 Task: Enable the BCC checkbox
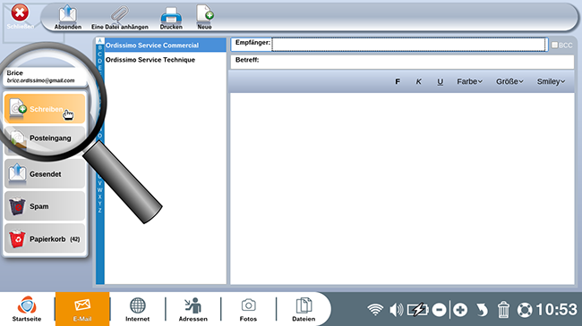(x=554, y=45)
